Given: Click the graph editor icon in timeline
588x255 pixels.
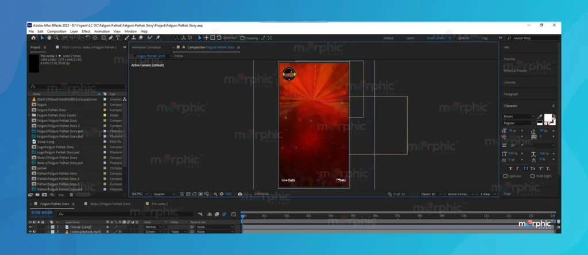Looking at the screenshot, I should coord(234,214).
